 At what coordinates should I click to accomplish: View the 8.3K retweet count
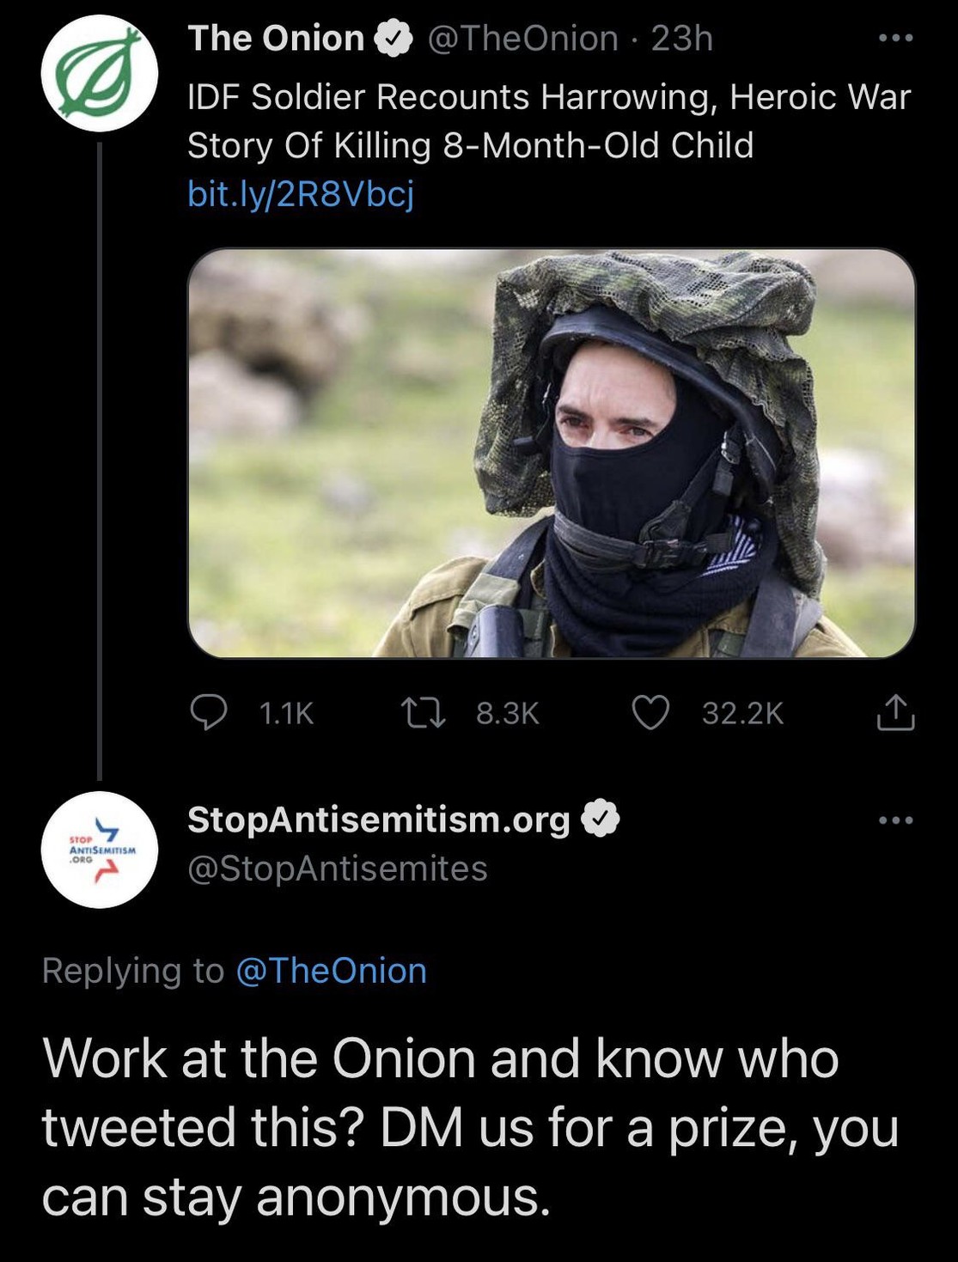(507, 713)
